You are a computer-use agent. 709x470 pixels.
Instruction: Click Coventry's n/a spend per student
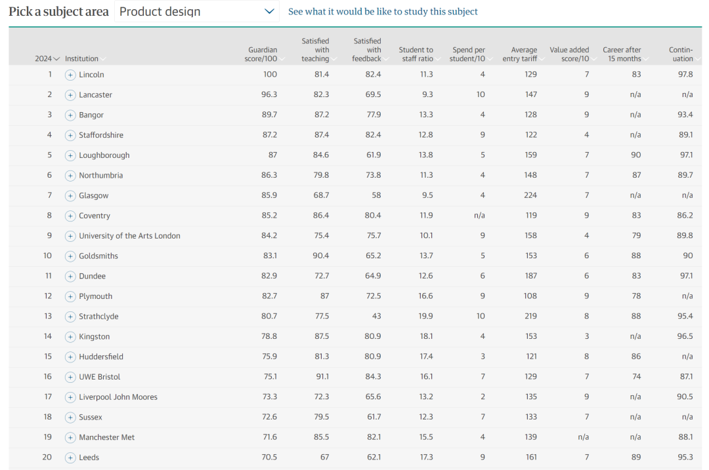click(479, 216)
